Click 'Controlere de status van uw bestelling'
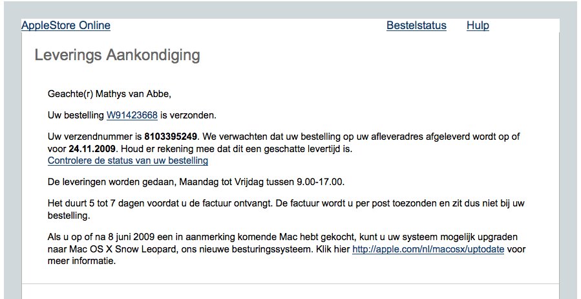581x299 pixels. (x=128, y=161)
